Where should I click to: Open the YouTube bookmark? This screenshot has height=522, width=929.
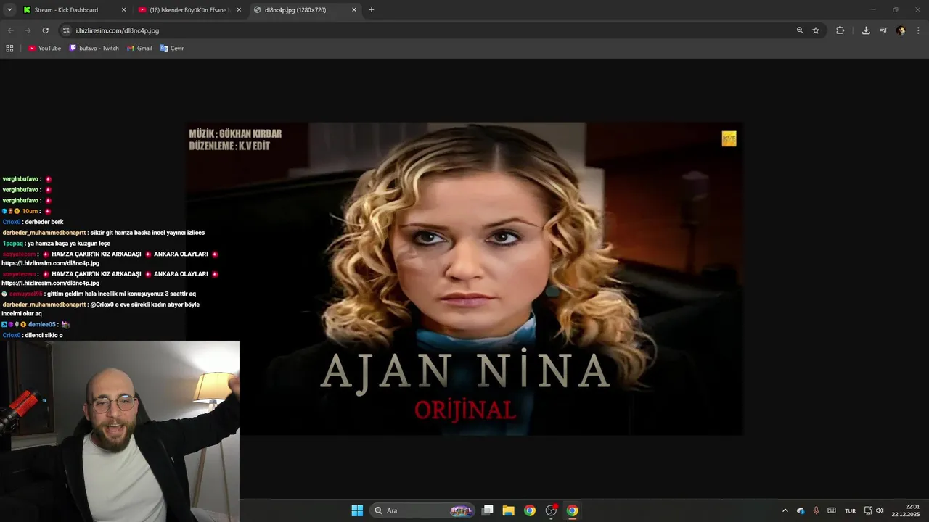coord(44,49)
